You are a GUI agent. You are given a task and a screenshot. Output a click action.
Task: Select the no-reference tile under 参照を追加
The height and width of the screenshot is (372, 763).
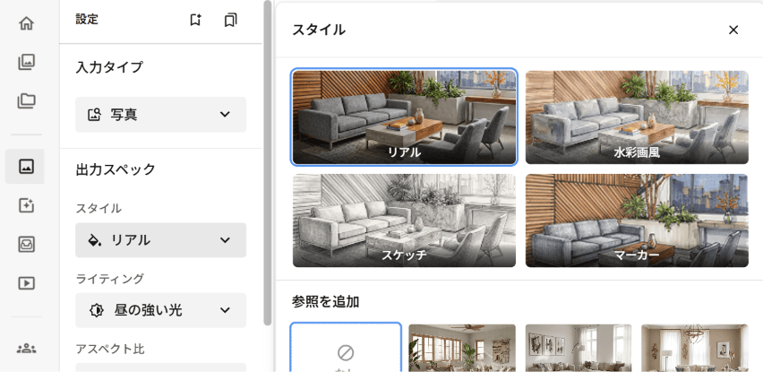coord(346,348)
